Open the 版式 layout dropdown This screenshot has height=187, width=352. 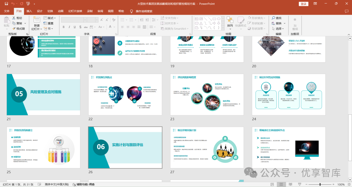tap(50, 18)
